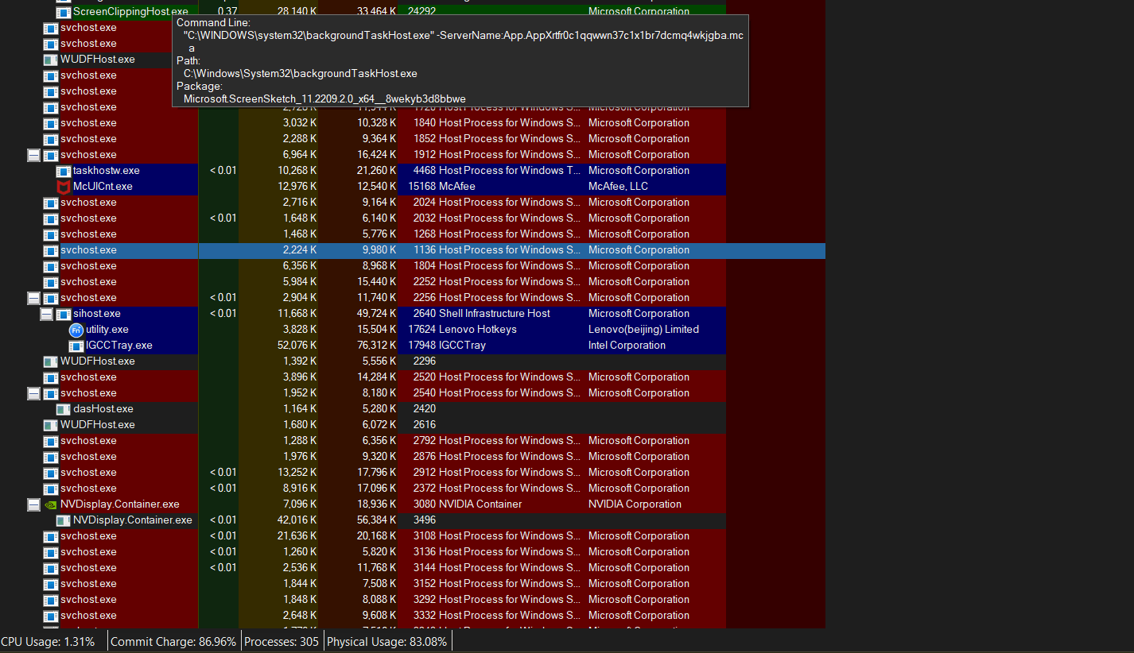Click the McAfee shield icon beside McUICnt.exe
1134x653 pixels.
coord(64,187)
